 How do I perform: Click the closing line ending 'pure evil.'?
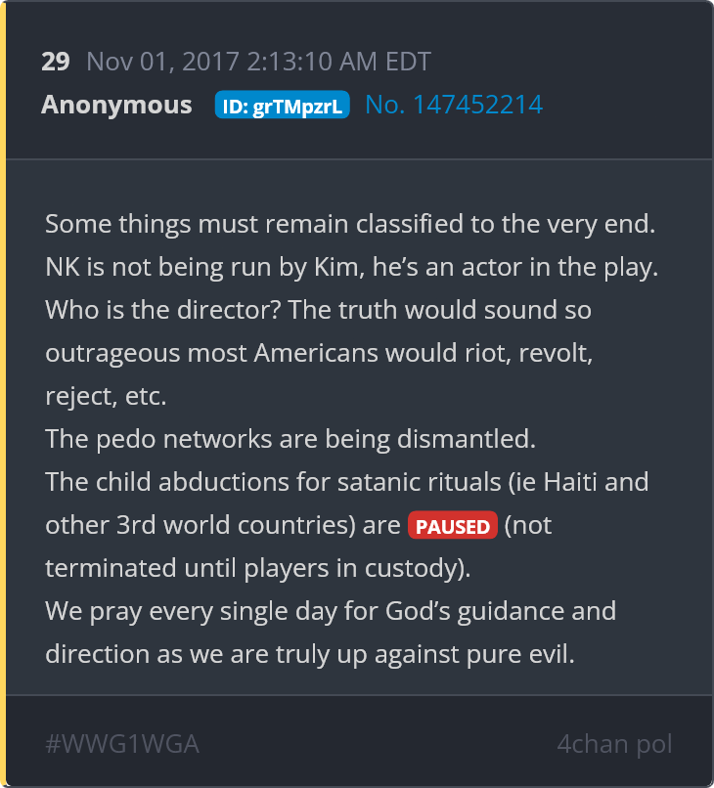(x=310, y=654)
